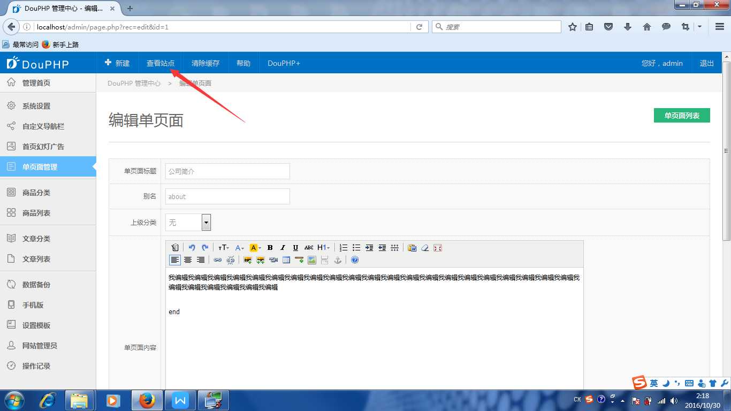This screenshot has width=731, height=411.
Task: Apply strikethrough (ABC) formatting
Action: [x=309, y=248]
